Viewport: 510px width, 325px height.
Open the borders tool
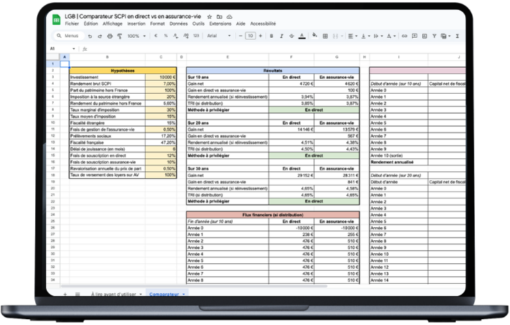(325, 36)
